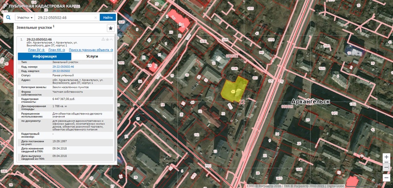This screenshot has width=393, height=188.
Task: Click the Ранее учтенный status value
Action: (x=63, y=75)
